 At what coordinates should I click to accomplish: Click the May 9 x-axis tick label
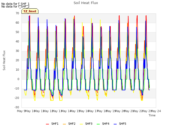(x=21, y=111)
